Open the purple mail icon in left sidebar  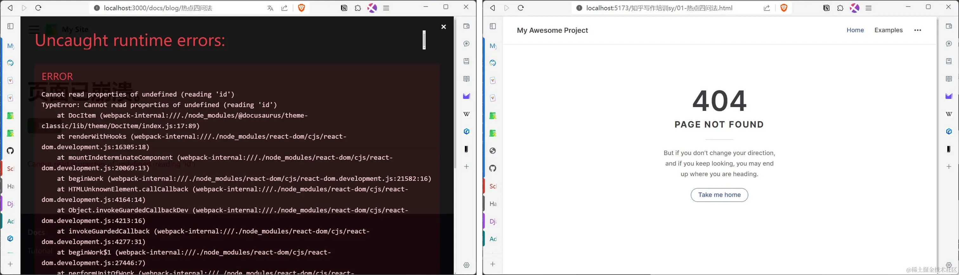click(466, 96)
